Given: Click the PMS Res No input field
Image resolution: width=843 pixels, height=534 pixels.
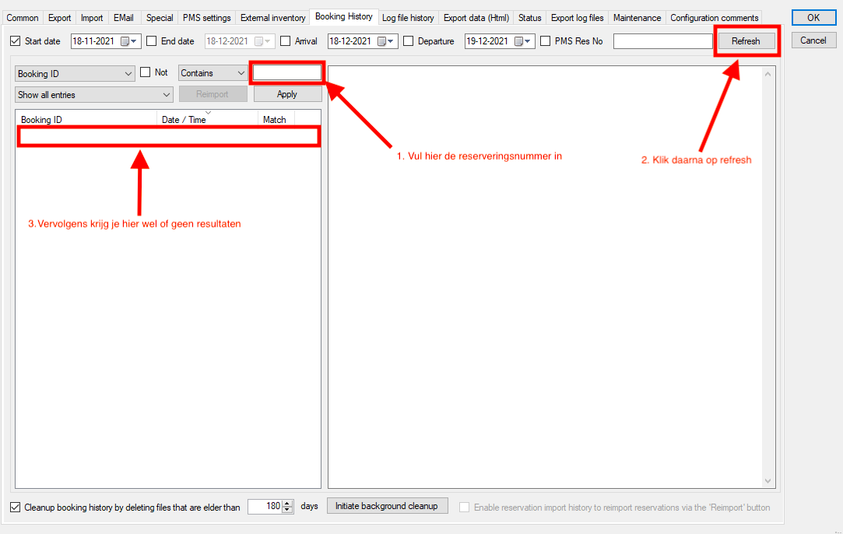Looking at the screenshot, I should tap(663, 41).
